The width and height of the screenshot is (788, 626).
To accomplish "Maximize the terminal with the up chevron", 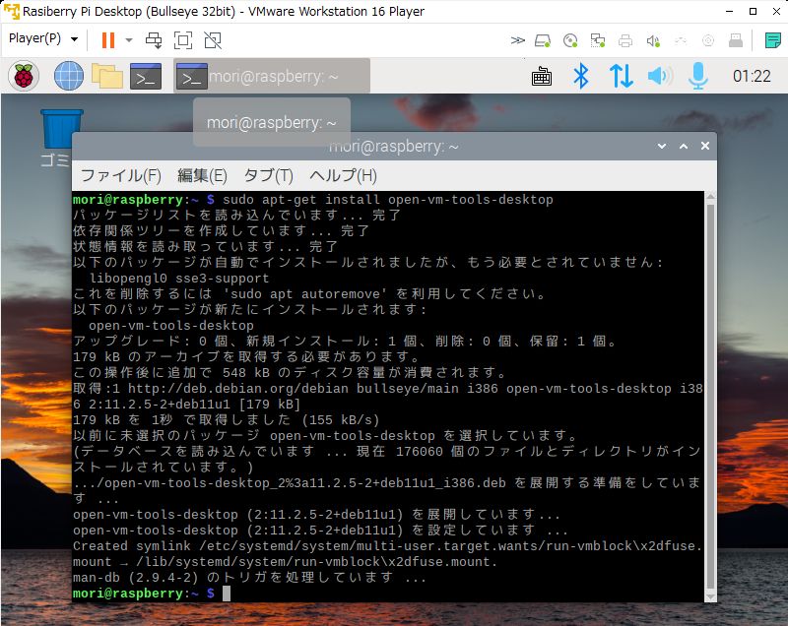I will [x=684, y=146].
